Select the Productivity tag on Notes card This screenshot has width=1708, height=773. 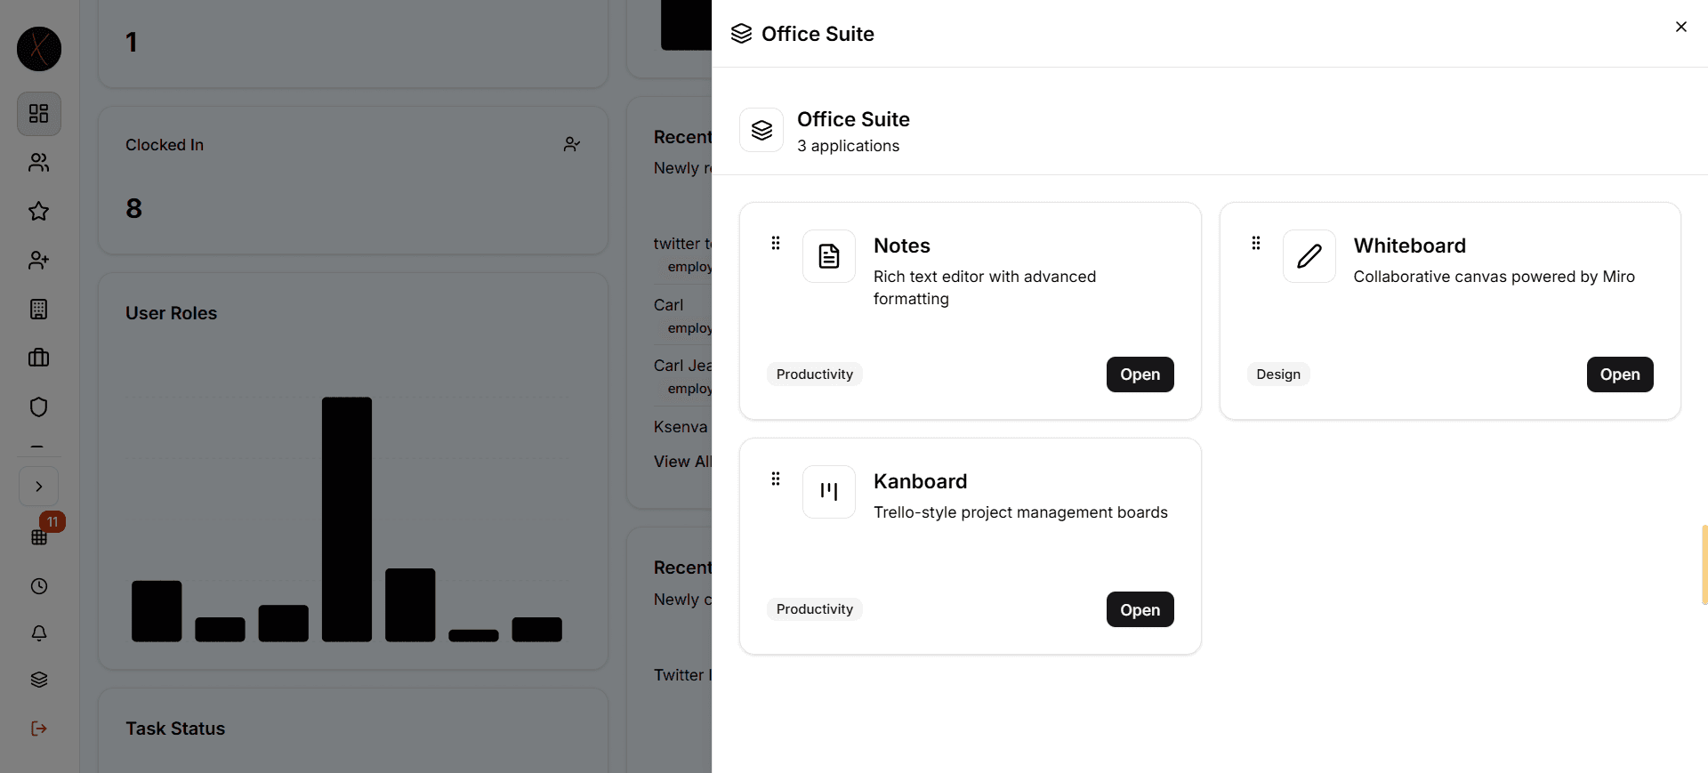pos(815,374)
